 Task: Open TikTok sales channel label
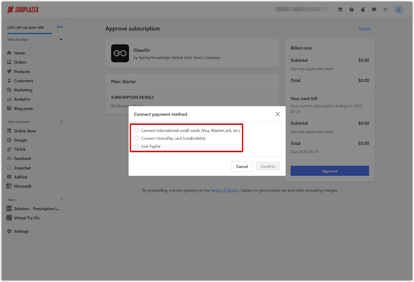[20, 149]
